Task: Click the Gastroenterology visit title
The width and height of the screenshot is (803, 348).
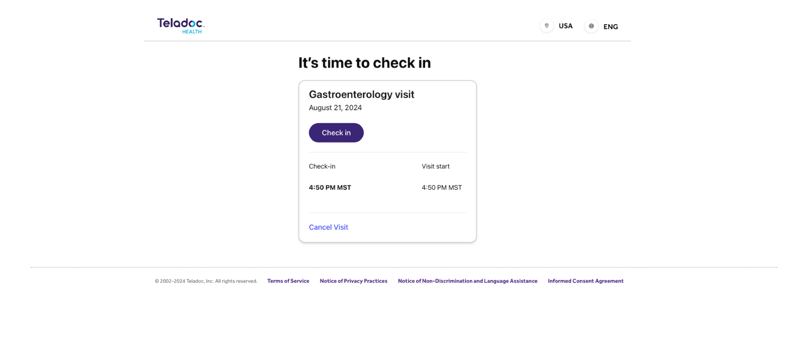Action: pos(361,94)
